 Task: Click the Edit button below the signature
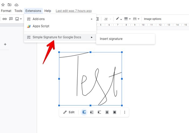coord(69,112)
